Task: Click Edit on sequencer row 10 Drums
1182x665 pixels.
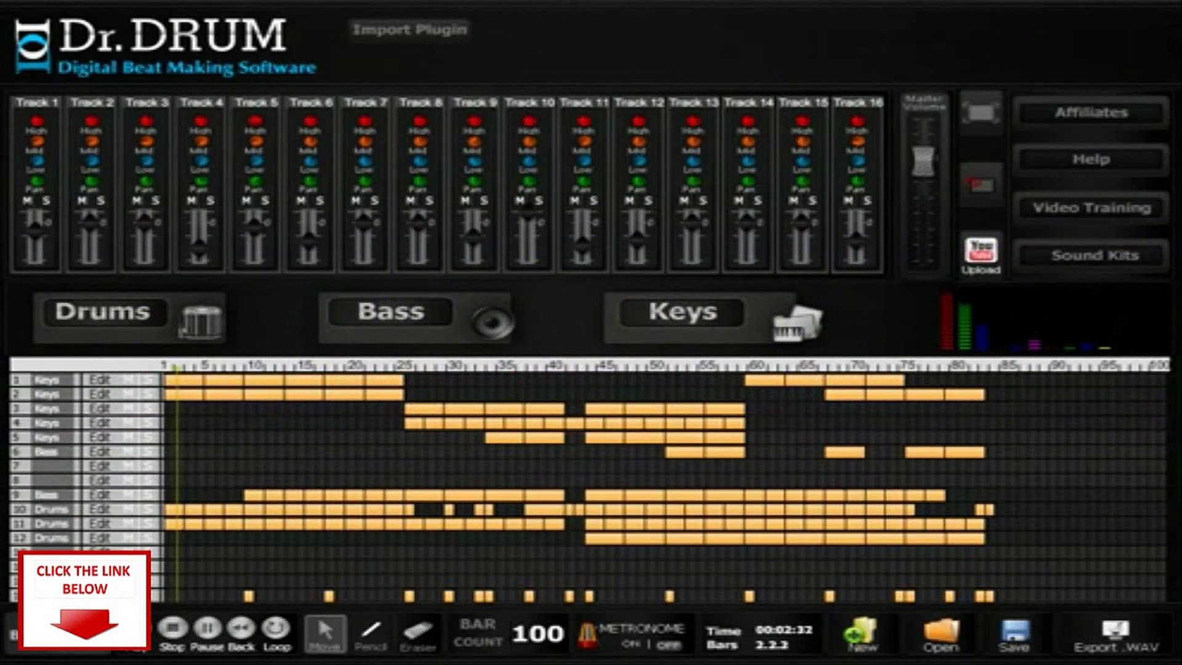Action: click(x=99, y=509)
